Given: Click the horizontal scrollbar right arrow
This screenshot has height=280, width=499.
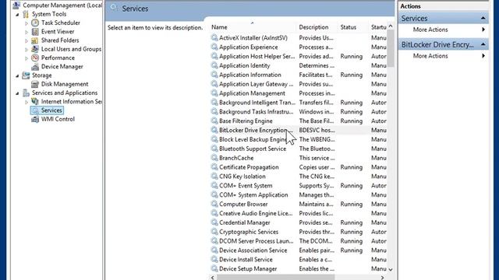Looking at the screenshot, I should (x=383, y=278).
